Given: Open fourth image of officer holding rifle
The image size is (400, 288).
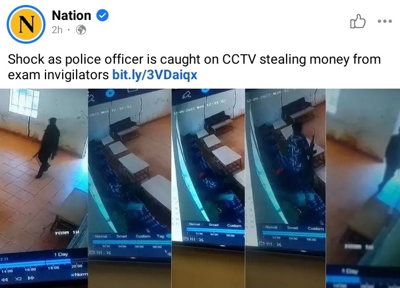Looking at the screenshot, I should pyautogui.click(x=285, y=188).
